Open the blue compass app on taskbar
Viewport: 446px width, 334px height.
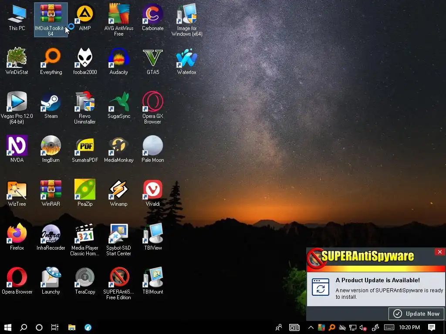88,327
